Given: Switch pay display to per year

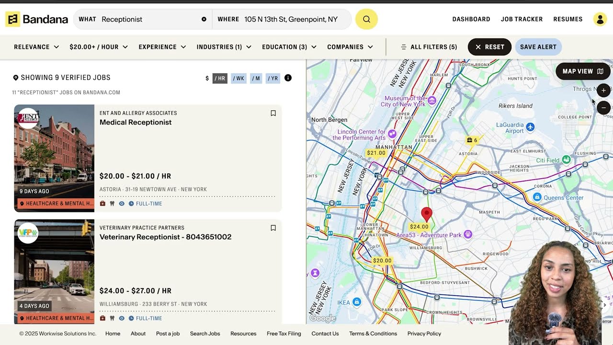Looking at the screenshot, I should coord(273,78).
